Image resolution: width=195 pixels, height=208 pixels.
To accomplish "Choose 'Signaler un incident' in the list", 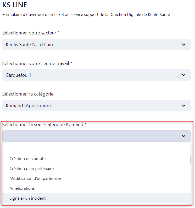I will point(27,198).
